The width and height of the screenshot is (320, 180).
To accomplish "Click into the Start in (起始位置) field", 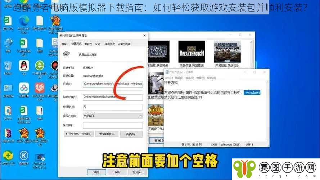I will [113, 97].
